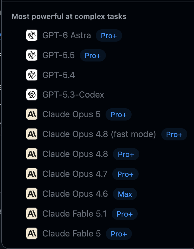The height and width of the screenshot is (249, 194).
Task: Select Claude Fable 5 at the list bottom
Action: (x=72, y=233)
